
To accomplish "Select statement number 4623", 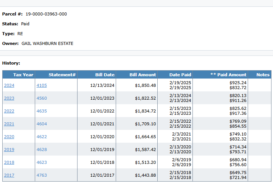I will (42, 162).
